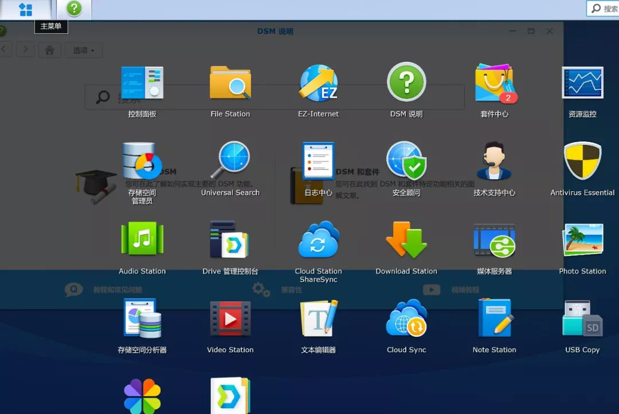Open Download Station
619x414 pixels.
406,239
